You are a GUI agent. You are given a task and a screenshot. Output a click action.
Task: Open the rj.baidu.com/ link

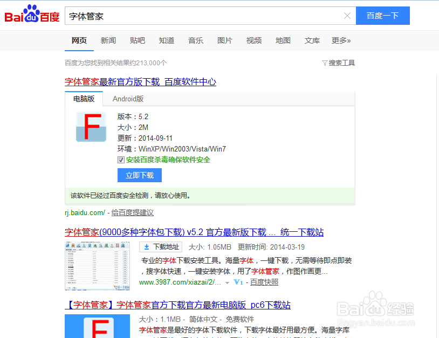(x=85, y=213)
